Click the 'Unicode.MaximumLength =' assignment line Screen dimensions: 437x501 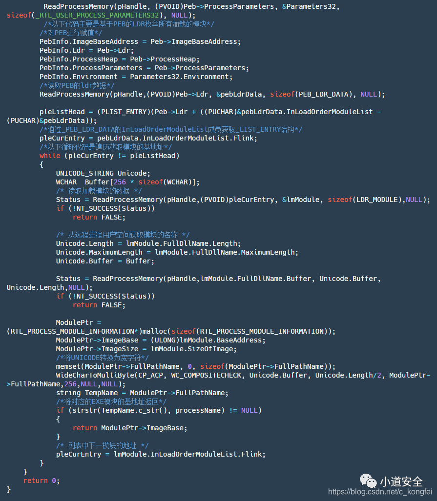(177, 252)
